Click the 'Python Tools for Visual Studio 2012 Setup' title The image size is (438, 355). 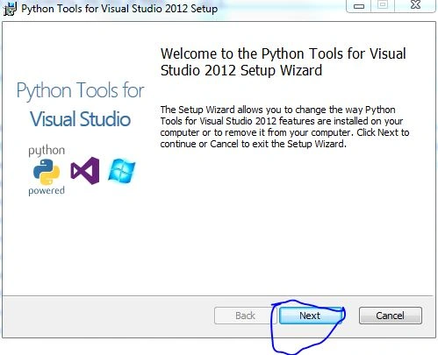pos(119,9)
